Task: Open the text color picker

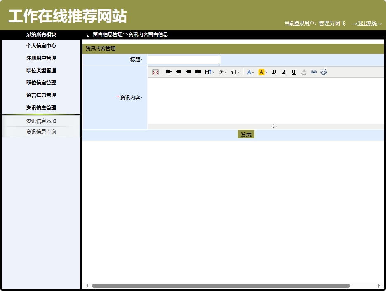Action: click(x=250, y=72)
